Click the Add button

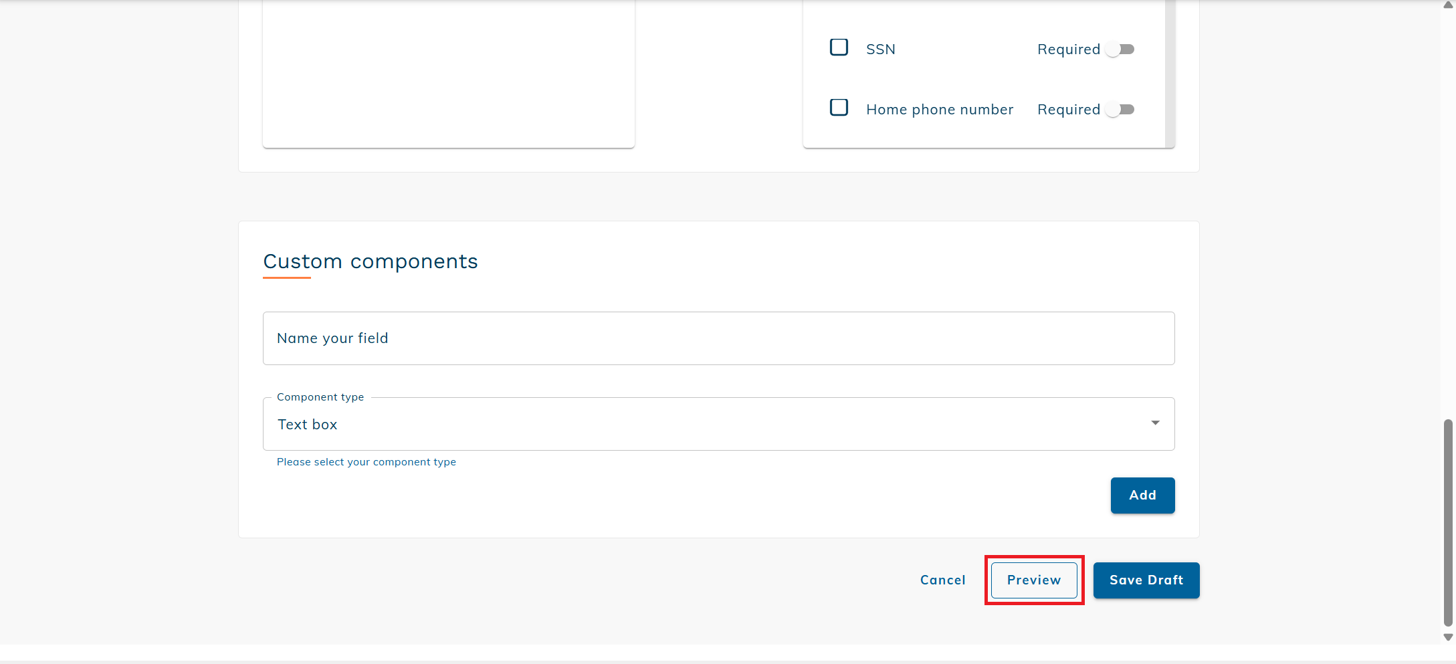click(x=1142, y=495)
